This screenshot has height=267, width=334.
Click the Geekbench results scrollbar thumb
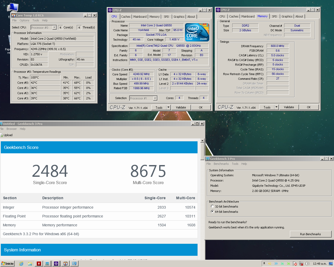(202, 151)
